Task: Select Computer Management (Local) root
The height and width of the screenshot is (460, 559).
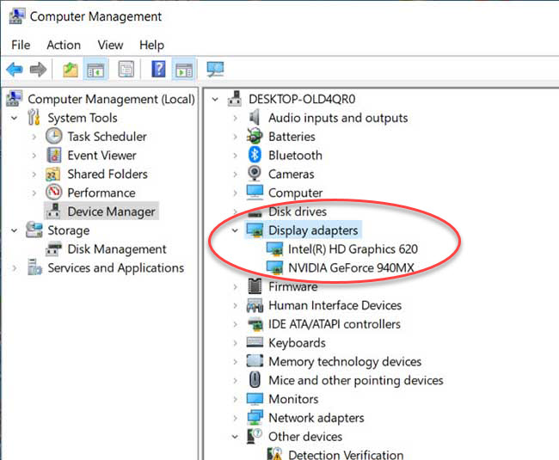Action: pyautogui.click(x=111, y=99)
